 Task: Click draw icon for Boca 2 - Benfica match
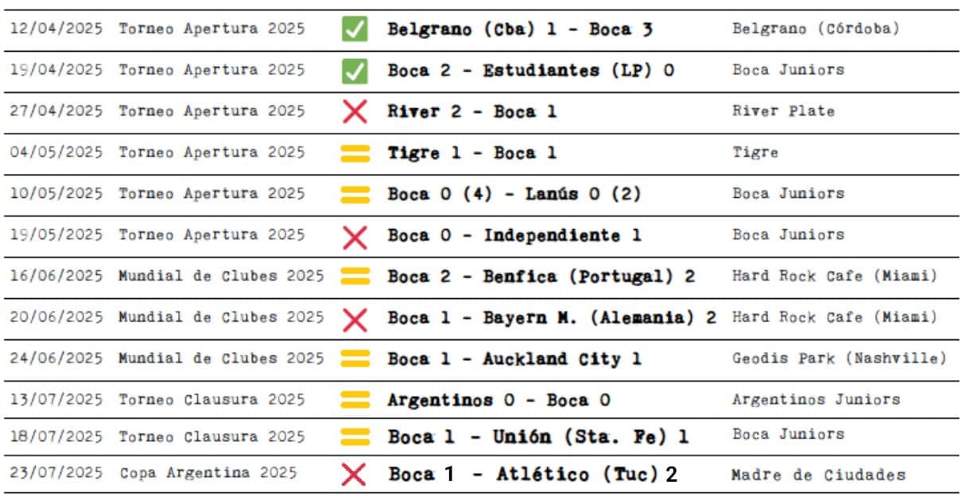click(355, 277)
